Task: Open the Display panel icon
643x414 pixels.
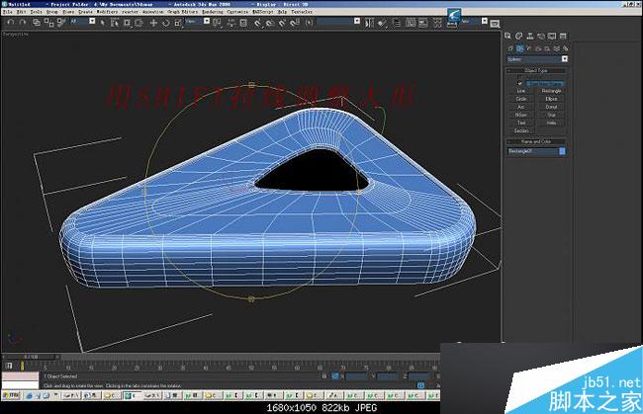Action: point(551,36)
